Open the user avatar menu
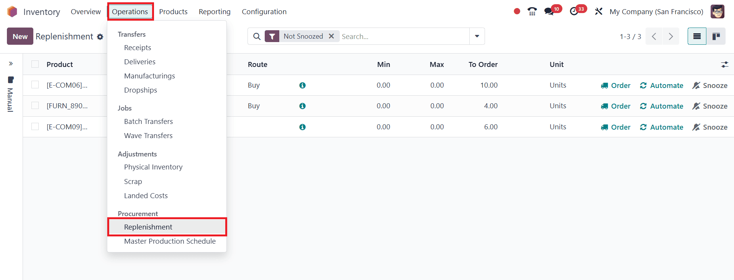 coord(718,11)
